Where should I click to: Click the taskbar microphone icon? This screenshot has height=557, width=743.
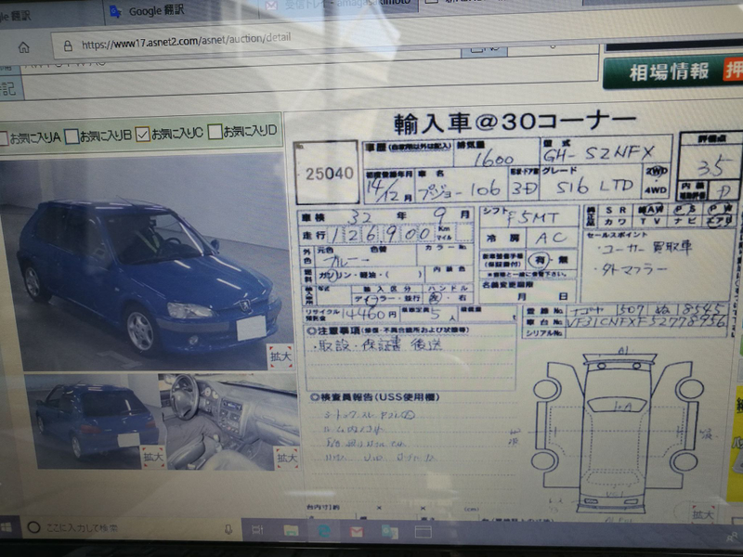click(x=228, y=529)
